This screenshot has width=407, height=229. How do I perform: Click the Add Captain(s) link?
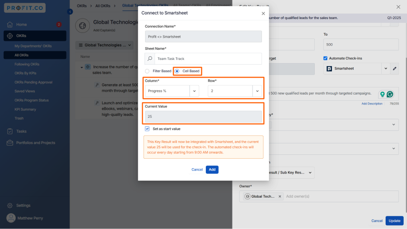[x=104, y=30]
